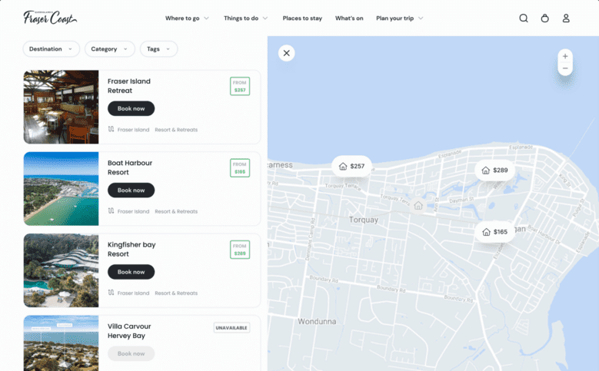Click Boat Harbour Resort aerial thumbnail

61,188
